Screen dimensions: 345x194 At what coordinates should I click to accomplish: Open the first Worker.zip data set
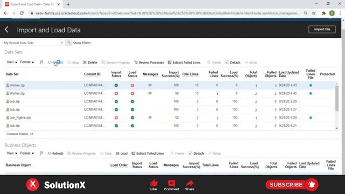pyautogui.click(x=17, y=85)
